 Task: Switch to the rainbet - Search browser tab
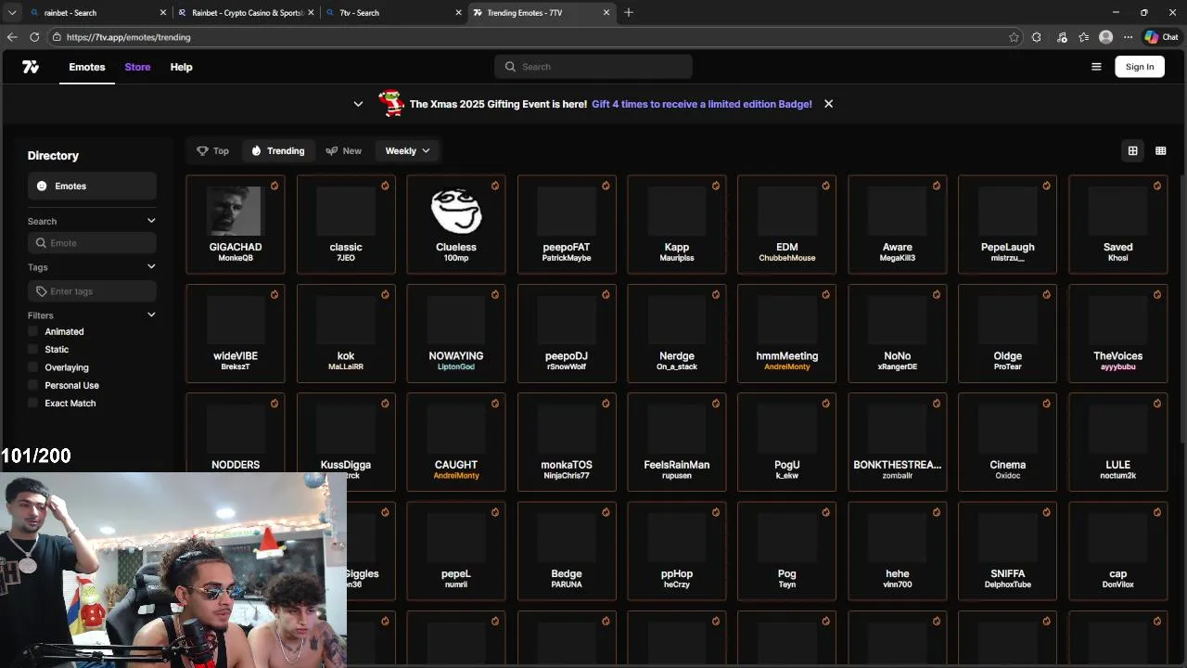point(97,12)
